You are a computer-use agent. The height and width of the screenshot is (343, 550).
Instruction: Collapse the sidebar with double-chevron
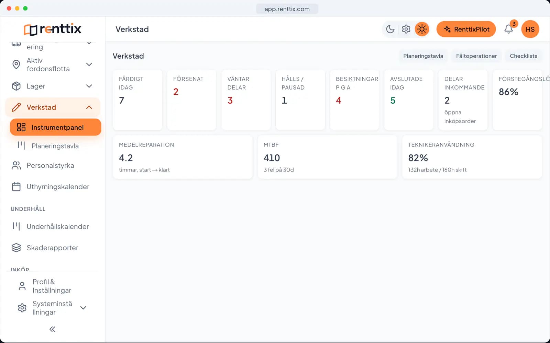tap(52, 329)
